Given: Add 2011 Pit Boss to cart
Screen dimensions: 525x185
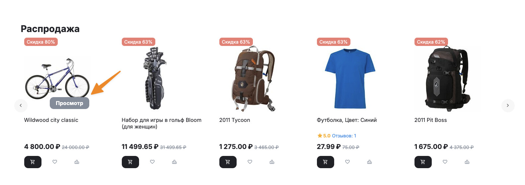Looking at the screenshot, I should [x=423, y=162].
